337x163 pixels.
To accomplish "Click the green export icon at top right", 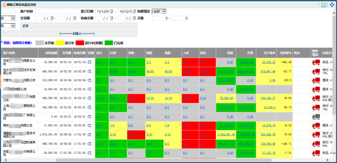I will 323,5.
